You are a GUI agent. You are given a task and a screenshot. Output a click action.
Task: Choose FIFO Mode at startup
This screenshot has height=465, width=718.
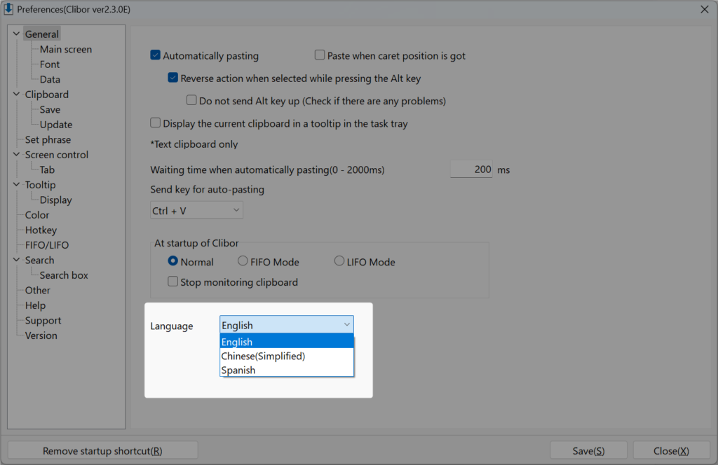click(x=243, y=261)
